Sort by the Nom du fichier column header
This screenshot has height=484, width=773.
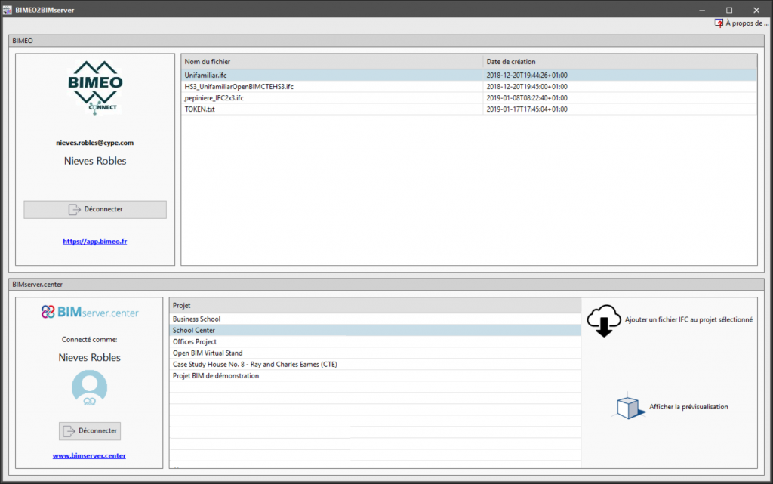332,62
